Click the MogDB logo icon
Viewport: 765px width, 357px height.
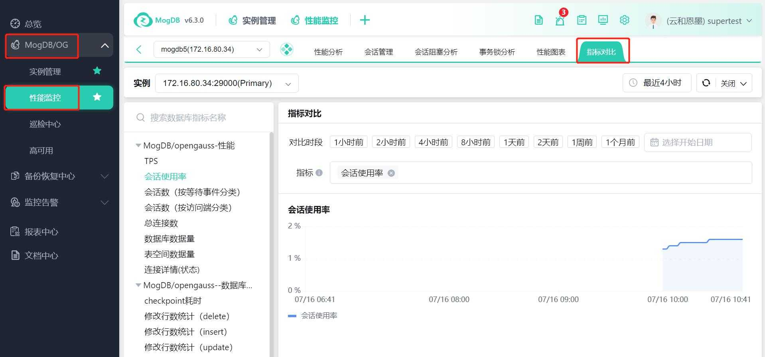coord(143,20)
